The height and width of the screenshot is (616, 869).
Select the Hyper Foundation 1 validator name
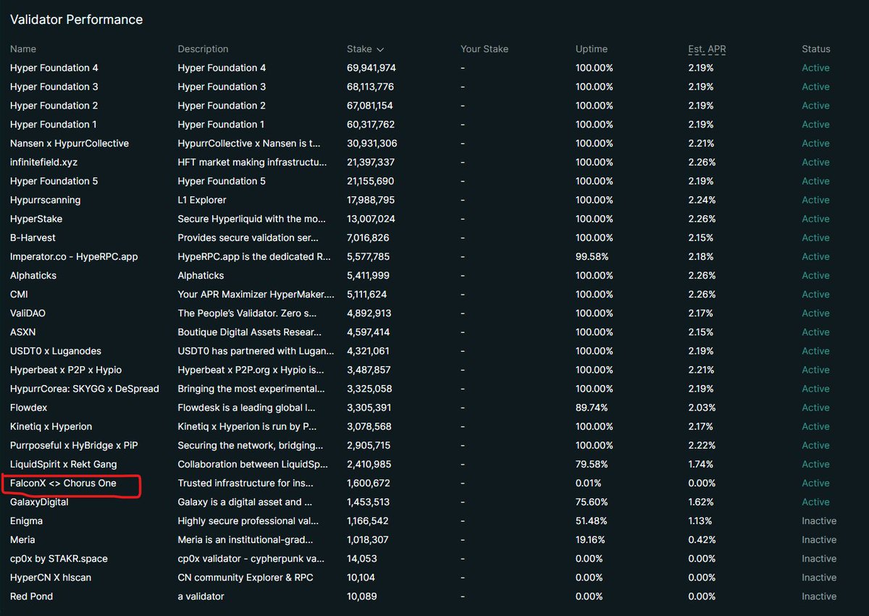point(54,125)
